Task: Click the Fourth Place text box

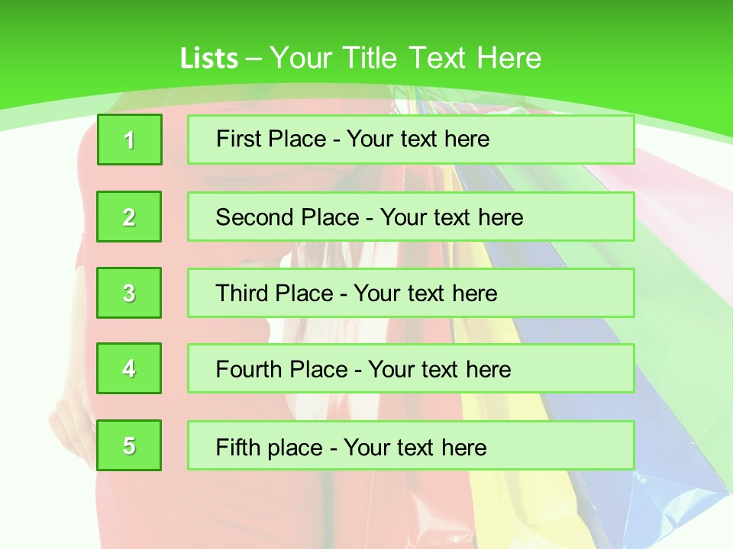Action: coord(411,368)
